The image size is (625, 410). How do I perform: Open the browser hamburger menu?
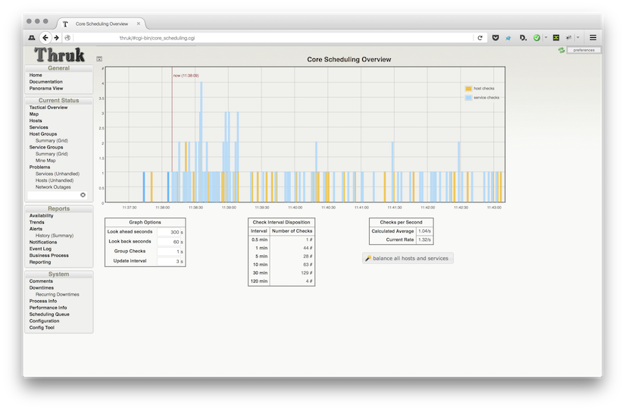click(x=592, y=37)
